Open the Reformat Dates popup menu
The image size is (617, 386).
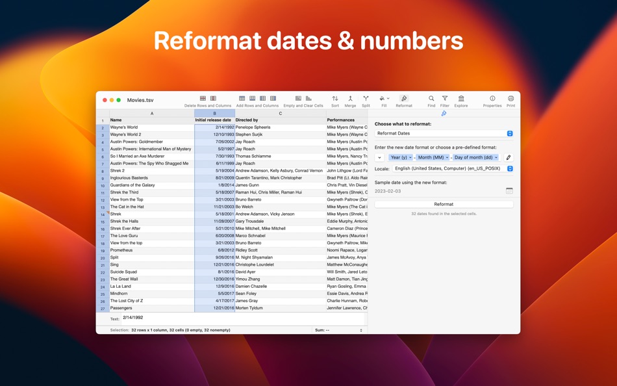(444, 133)
